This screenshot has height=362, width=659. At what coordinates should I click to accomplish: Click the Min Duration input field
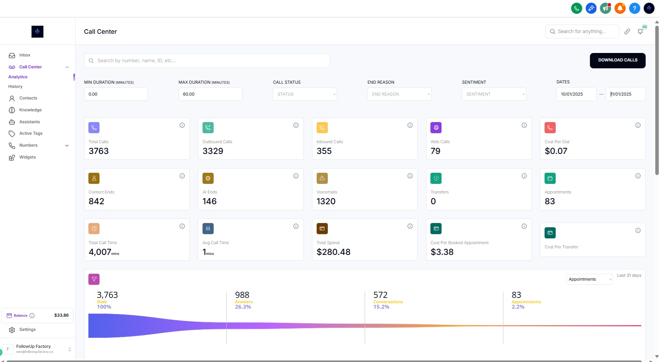tap(116, 94)
